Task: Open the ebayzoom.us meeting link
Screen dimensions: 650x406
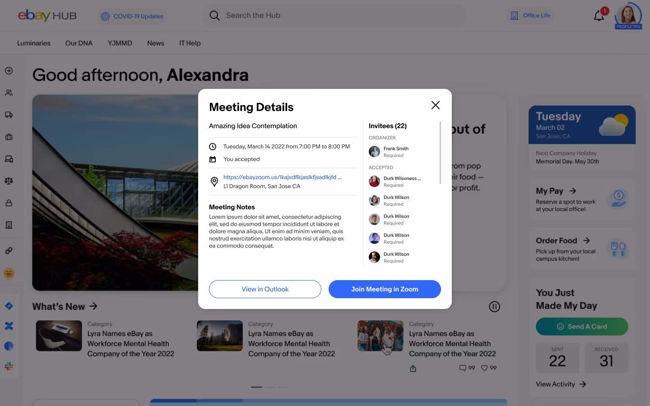Action: 283,177
